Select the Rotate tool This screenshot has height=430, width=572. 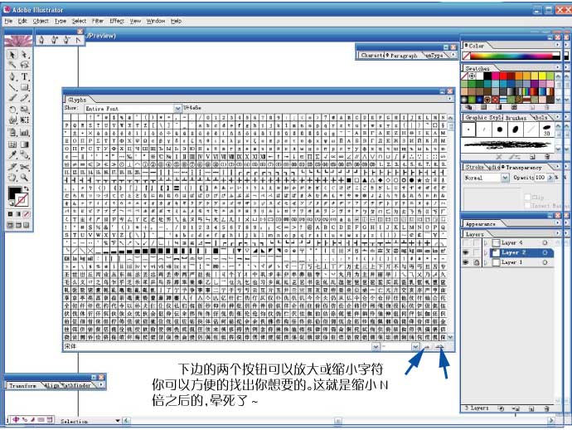[12, 110]
